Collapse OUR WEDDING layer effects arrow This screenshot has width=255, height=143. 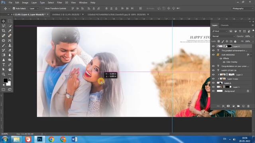[251, 55]
